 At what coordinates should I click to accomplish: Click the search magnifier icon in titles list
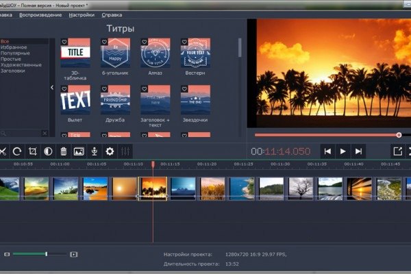click(x=3, y=134)
